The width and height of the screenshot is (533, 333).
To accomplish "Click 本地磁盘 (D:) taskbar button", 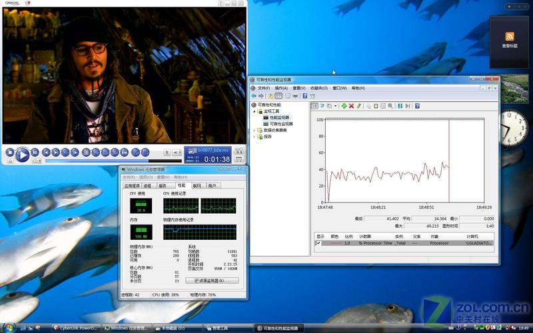I will click(177, 328).
